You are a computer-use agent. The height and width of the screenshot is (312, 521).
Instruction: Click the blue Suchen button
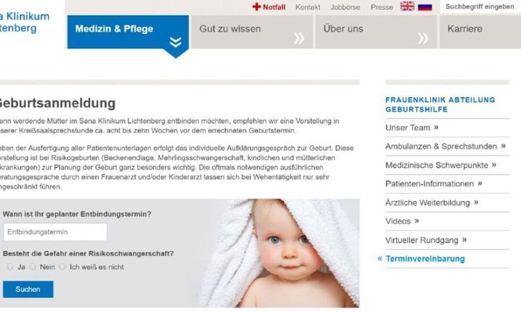coord(28,289)
